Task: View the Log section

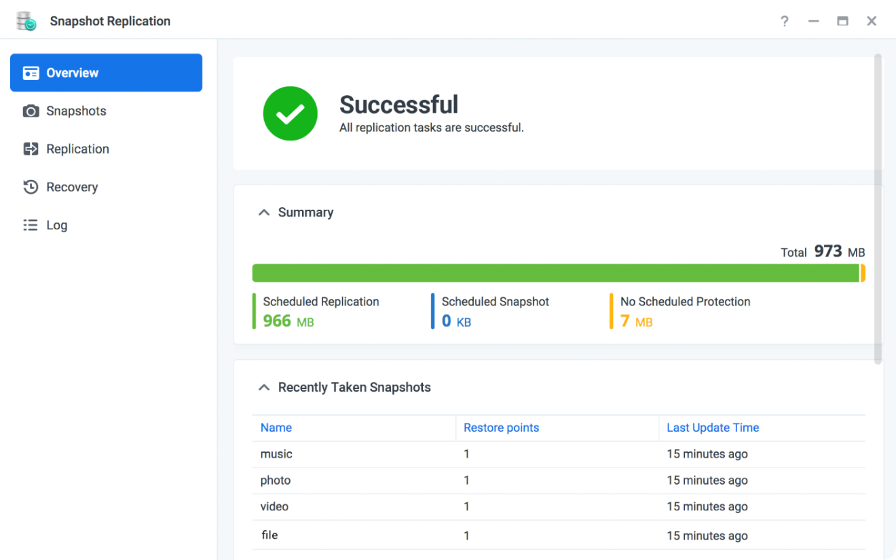Action: (58, 225)
